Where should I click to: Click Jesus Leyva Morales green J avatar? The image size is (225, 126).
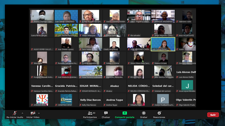[187, 85]
